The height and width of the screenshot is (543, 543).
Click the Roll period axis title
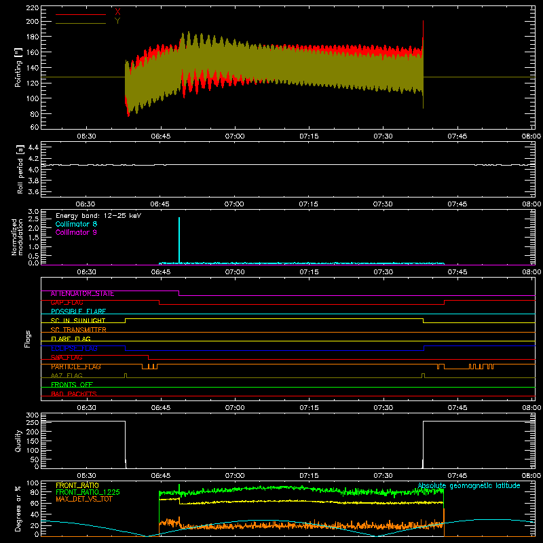(20, 169)
